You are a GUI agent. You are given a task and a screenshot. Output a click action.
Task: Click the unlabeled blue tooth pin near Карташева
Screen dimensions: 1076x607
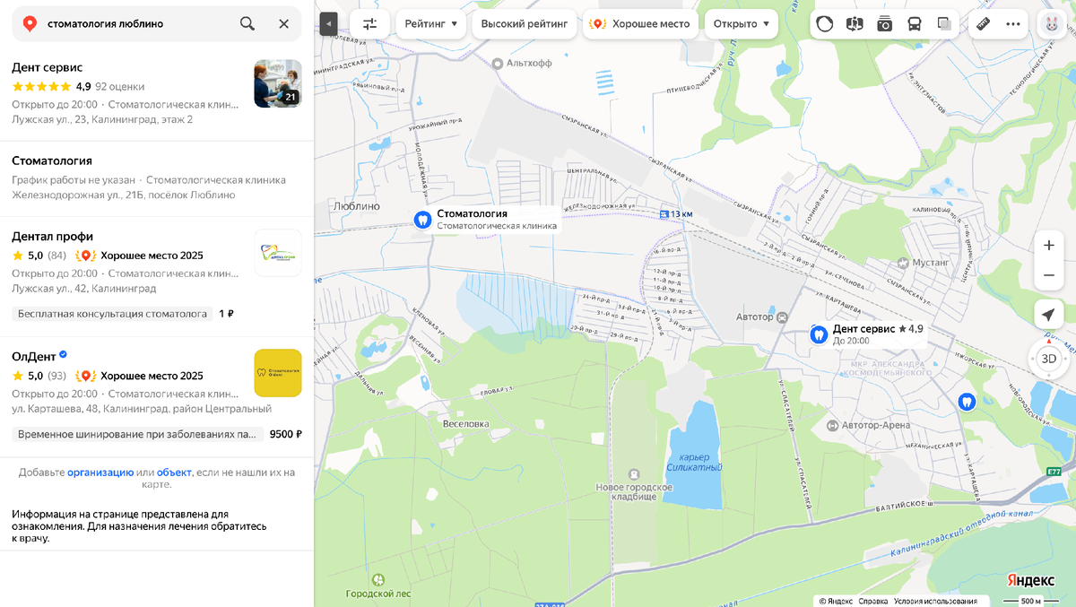967,401
